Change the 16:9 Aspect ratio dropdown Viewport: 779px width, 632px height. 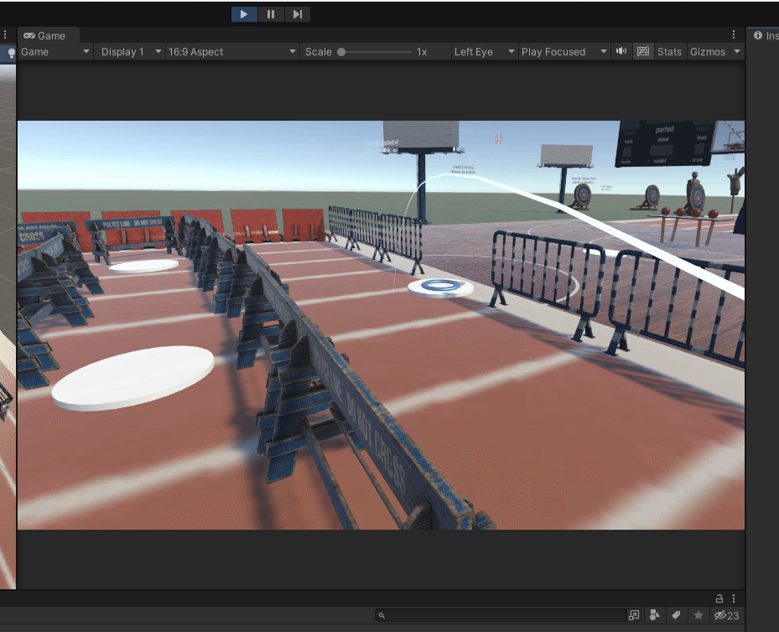pos(232,51)
